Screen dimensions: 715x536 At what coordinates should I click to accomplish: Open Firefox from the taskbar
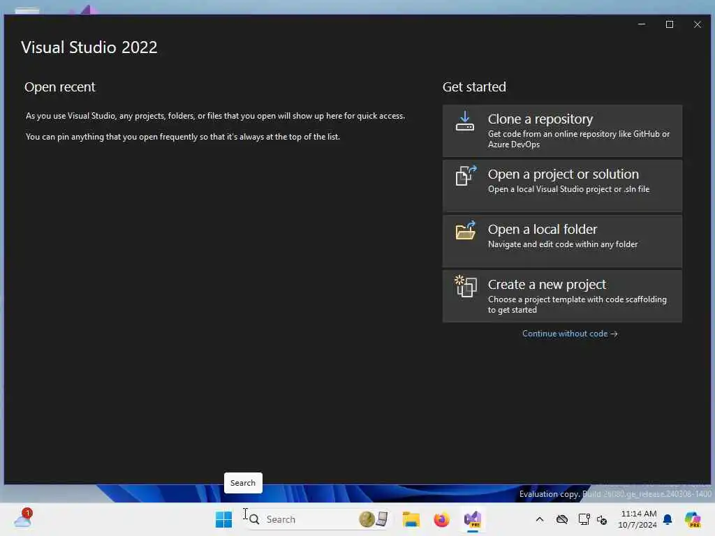[x=441, y=519]
